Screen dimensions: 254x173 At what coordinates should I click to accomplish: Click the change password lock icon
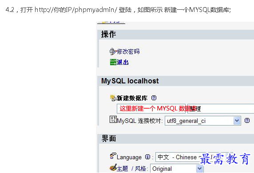click(113, 51)
